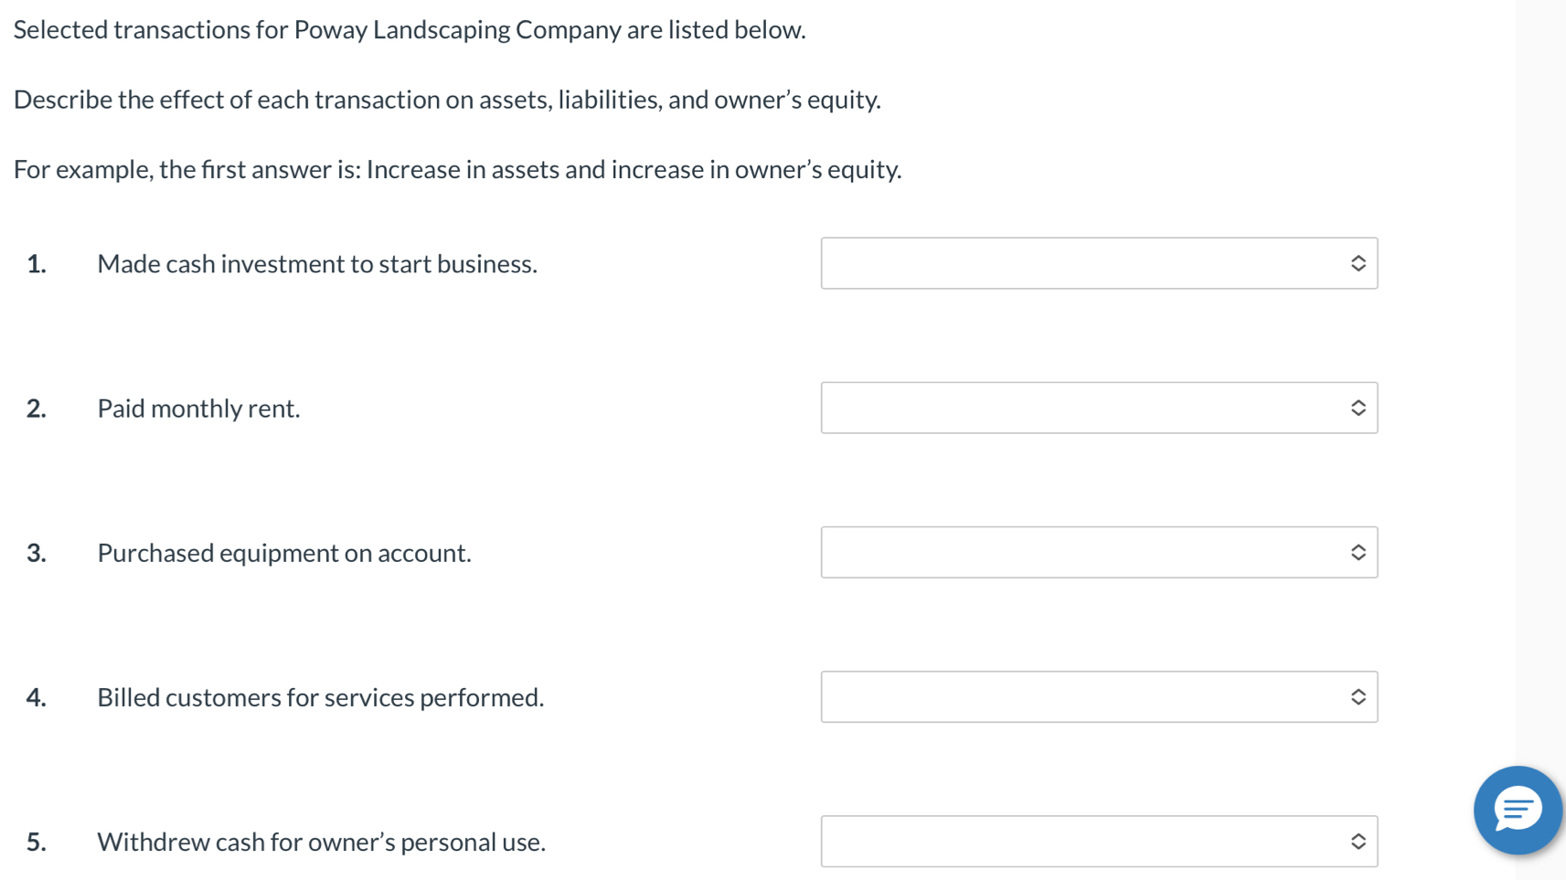Click the question number '1.' label

coord(37,264)
